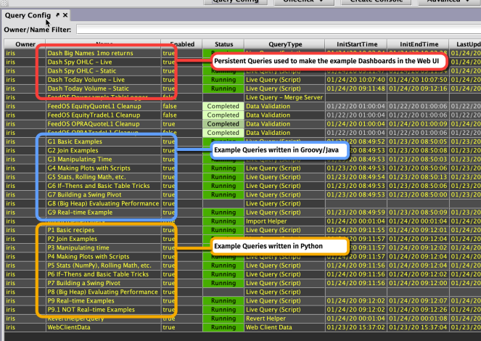Click Running status of WebClientData row
Viewport: 481px width, 341px height.
tap(223, 328)
